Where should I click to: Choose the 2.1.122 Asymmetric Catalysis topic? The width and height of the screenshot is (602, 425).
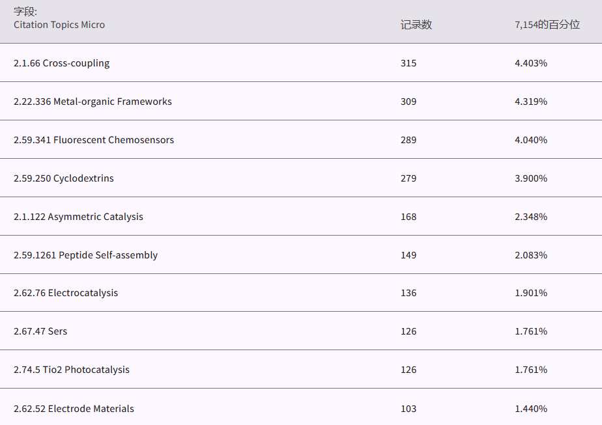78,217
